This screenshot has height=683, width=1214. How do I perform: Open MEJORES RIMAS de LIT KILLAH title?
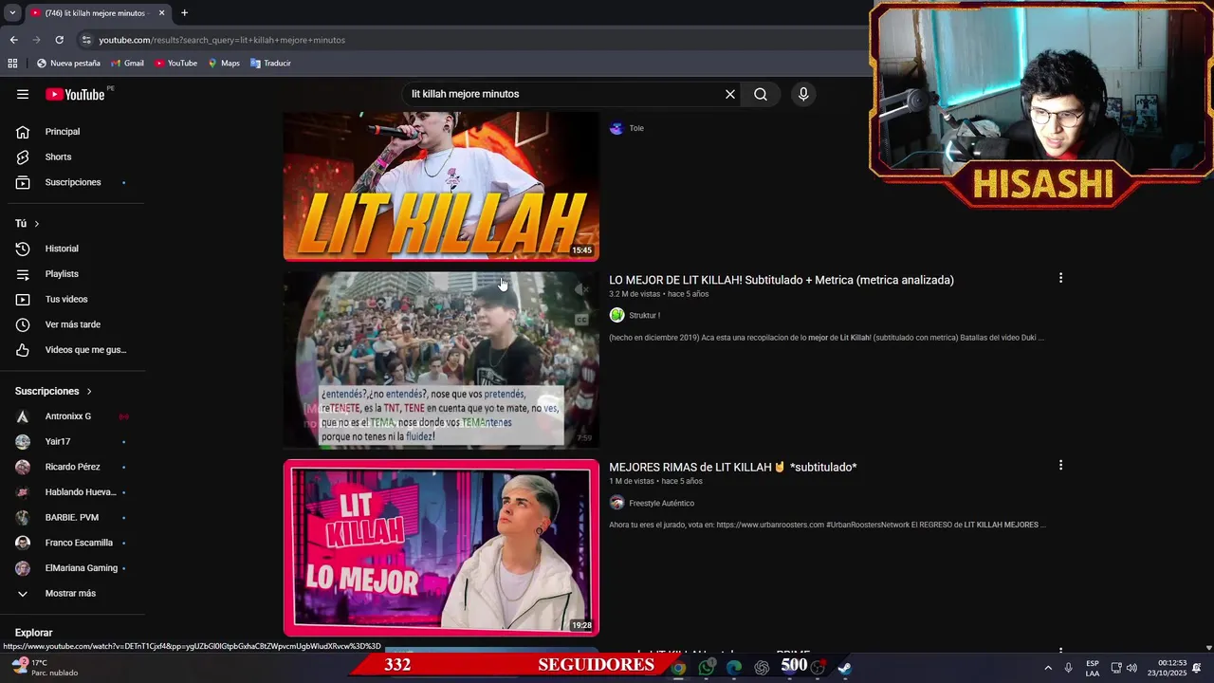click(x=732, y=467)
